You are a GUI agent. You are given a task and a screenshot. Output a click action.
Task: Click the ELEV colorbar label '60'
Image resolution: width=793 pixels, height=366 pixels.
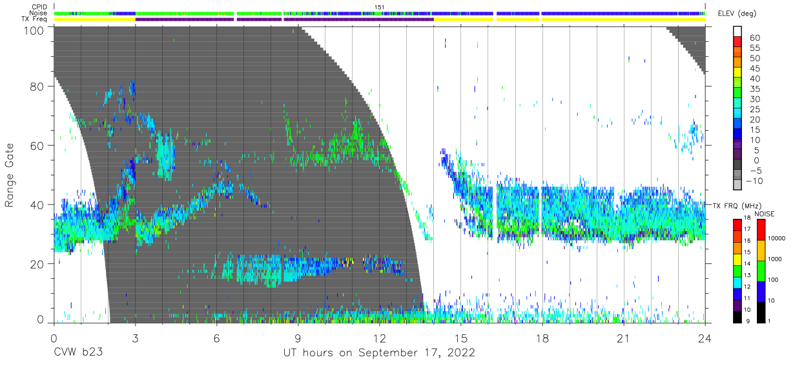[x=754, y=37]
